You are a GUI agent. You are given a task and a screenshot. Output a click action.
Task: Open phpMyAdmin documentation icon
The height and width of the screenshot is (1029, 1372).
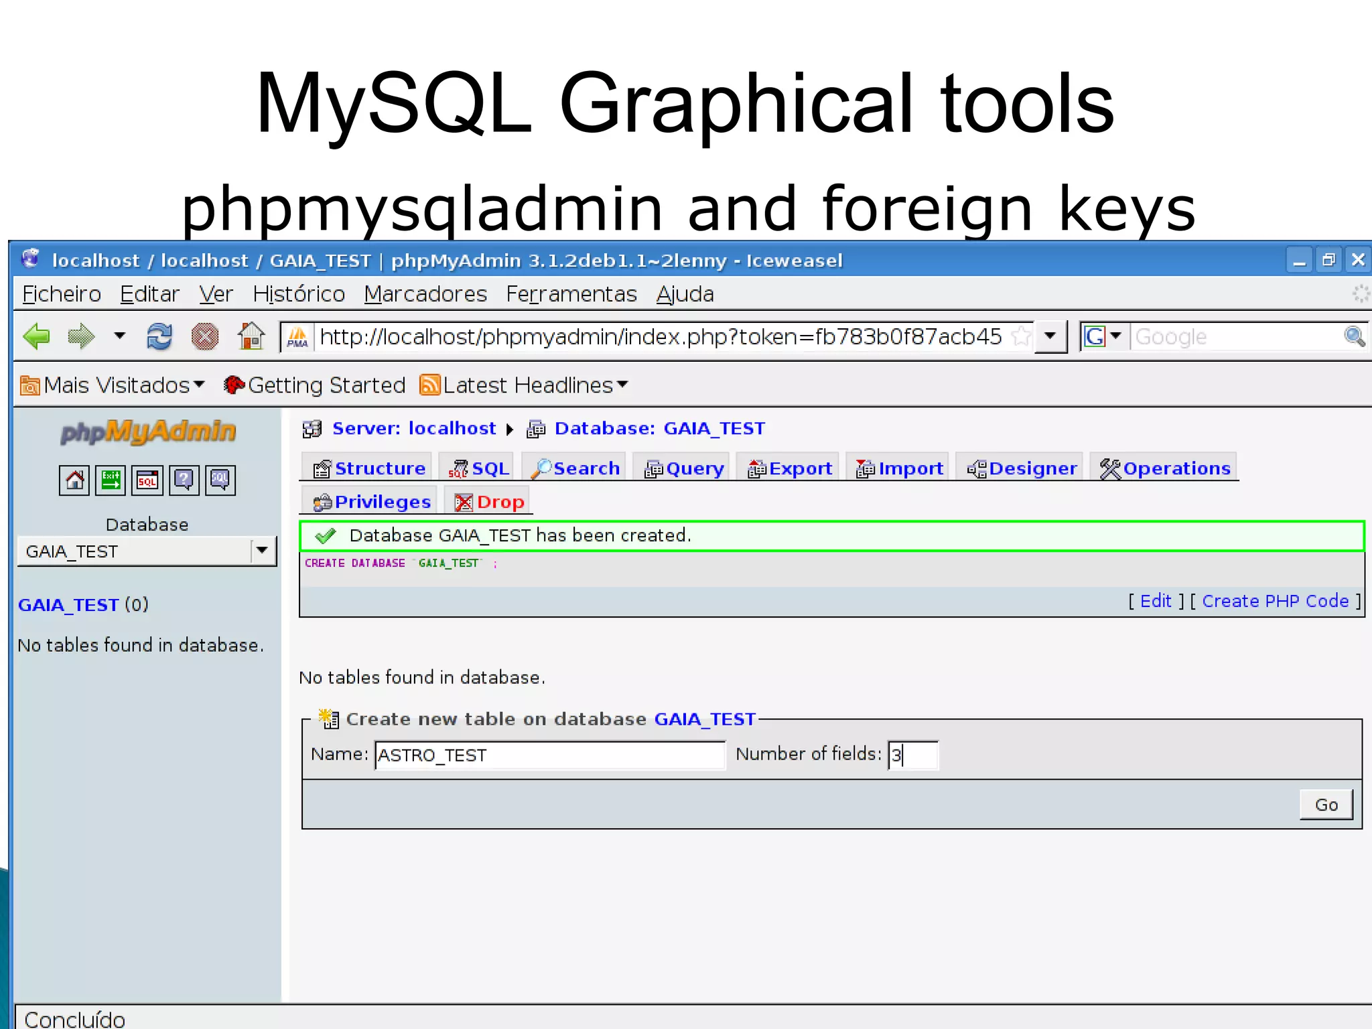[184, 480]
